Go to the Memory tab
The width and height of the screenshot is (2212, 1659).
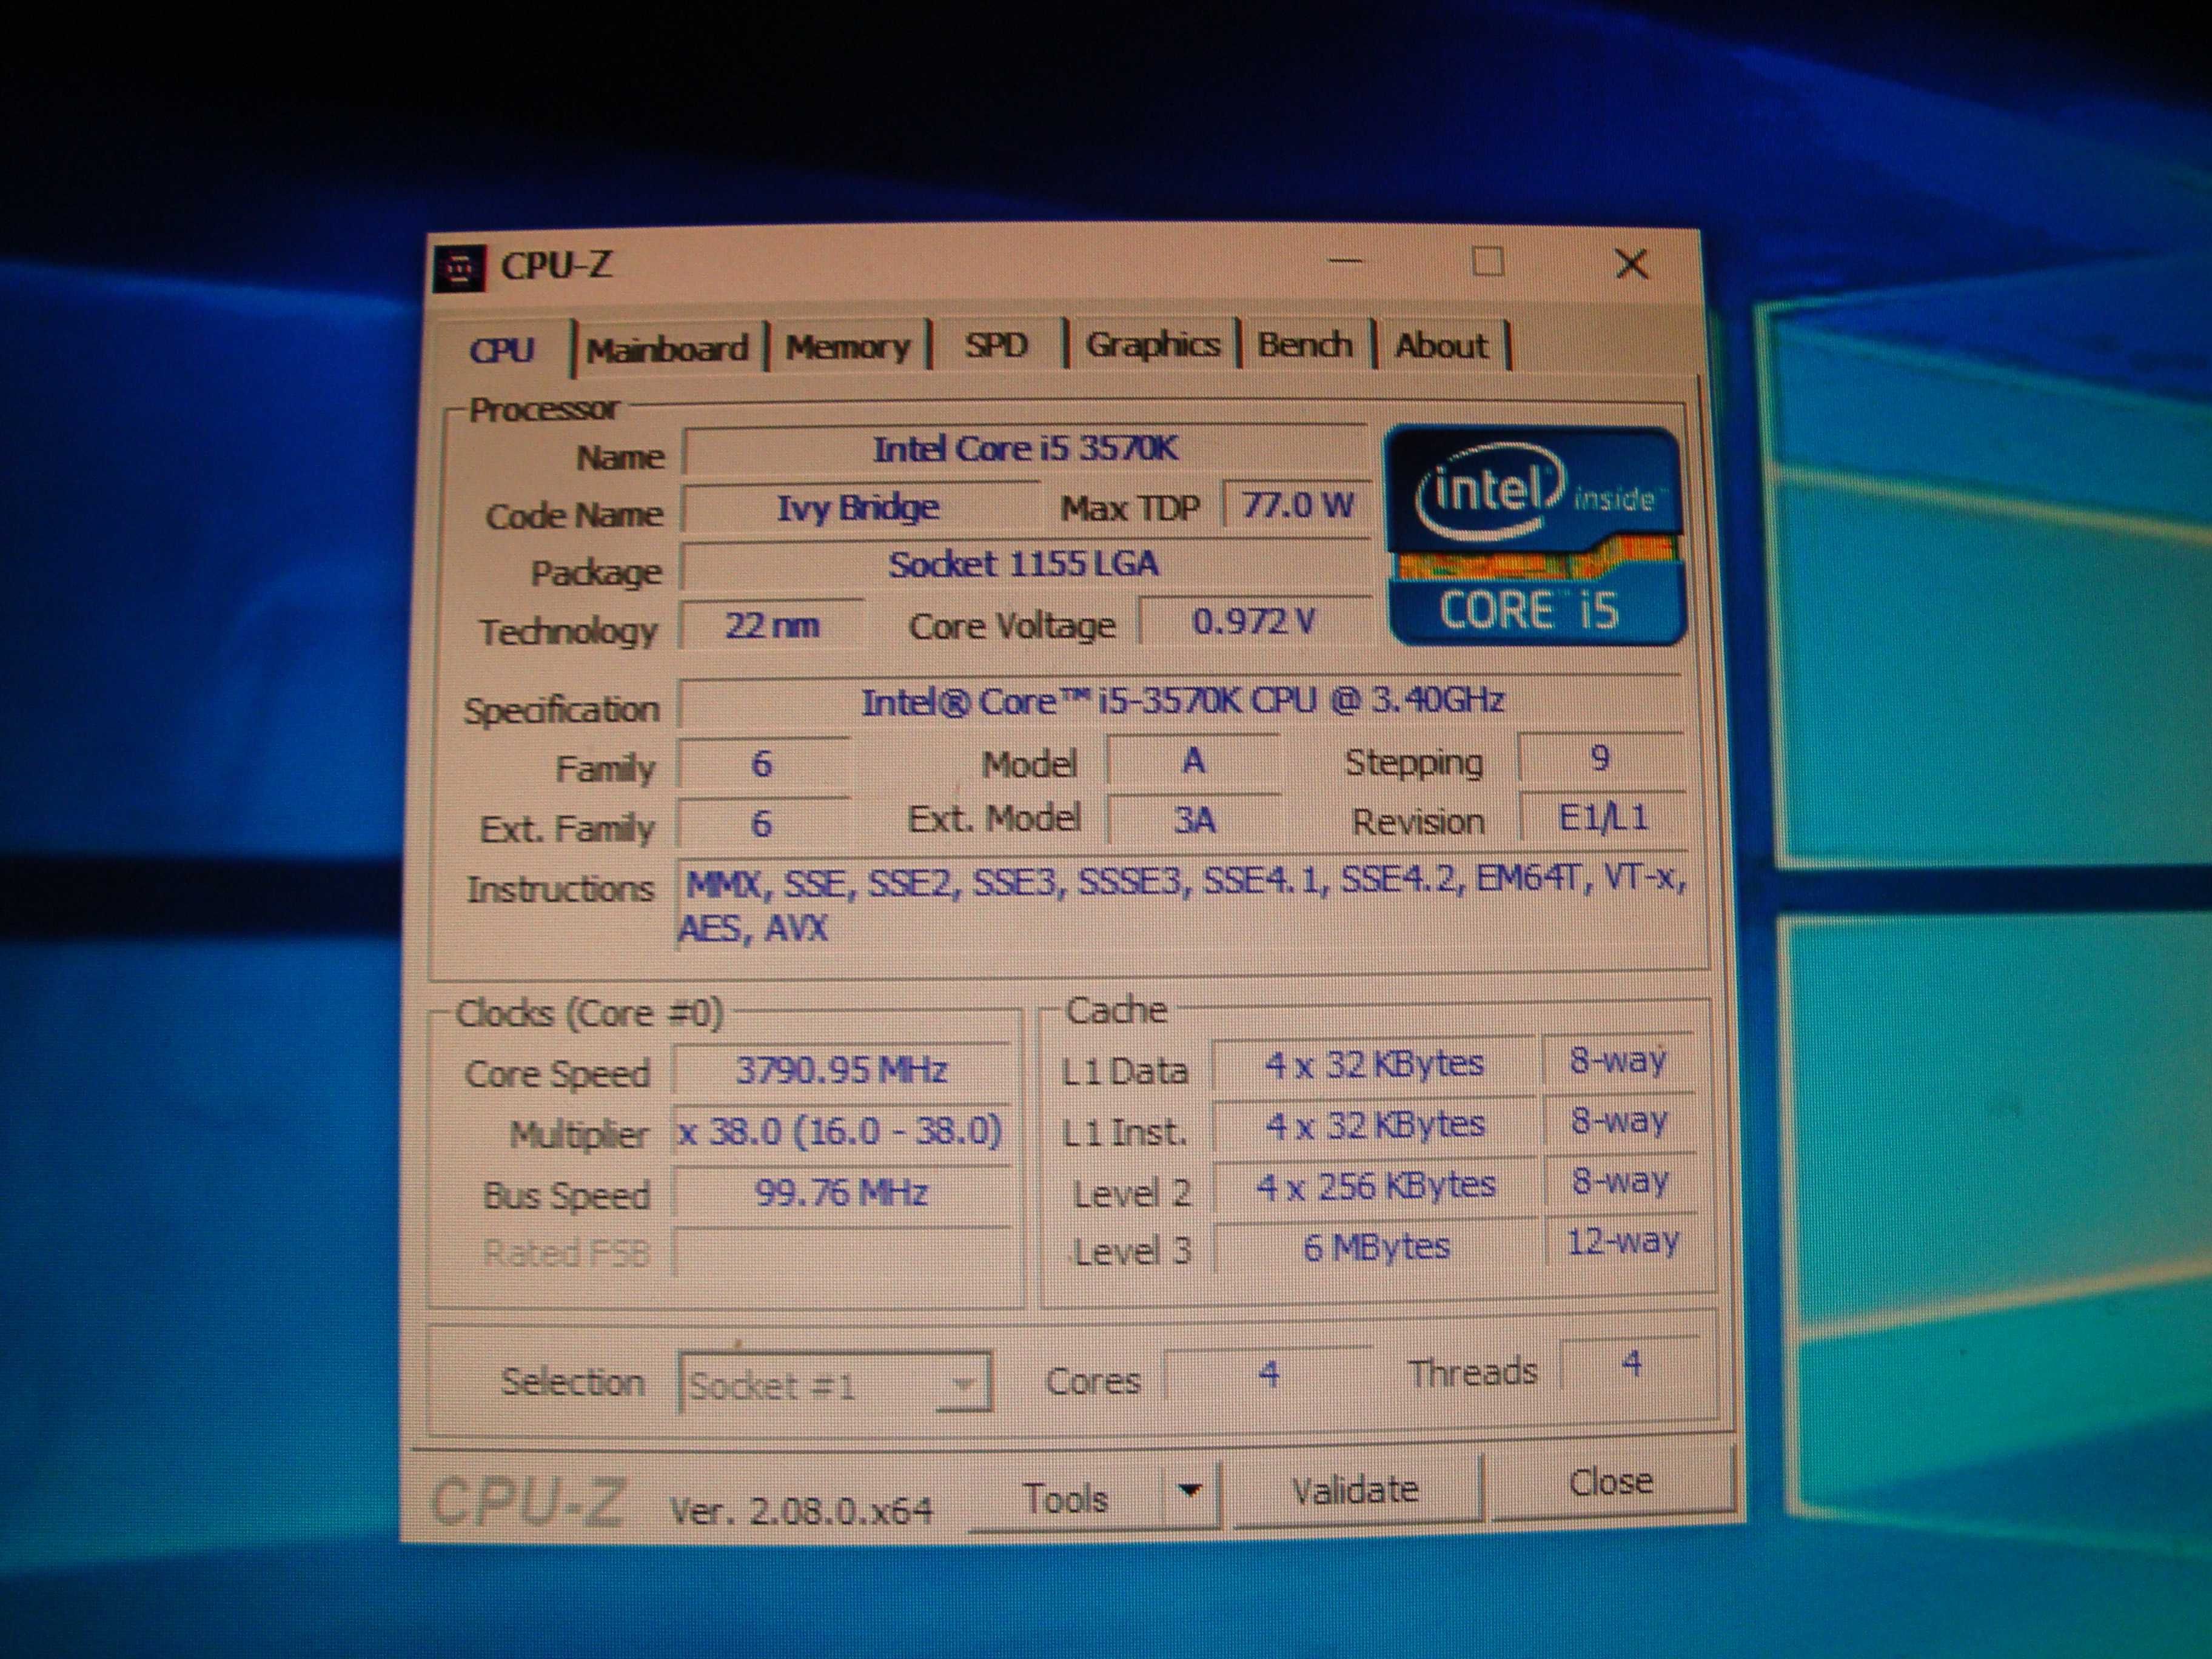(848, 347)
